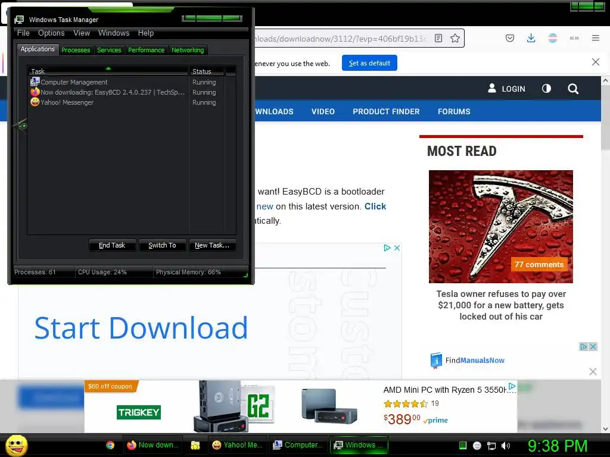Screen dimensions: 610x457
Task: Open the Tesla owner refuses to pay headline
Action: 501,305
